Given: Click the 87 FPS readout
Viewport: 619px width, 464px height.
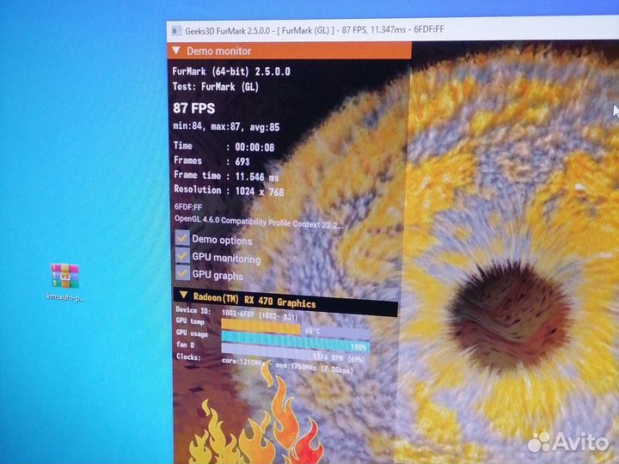Looking at the screenshot, I should (193, 107).
